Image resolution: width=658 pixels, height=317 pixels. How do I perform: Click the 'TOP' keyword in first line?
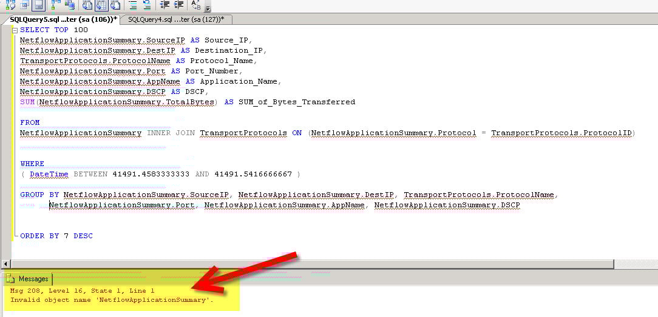61,30
